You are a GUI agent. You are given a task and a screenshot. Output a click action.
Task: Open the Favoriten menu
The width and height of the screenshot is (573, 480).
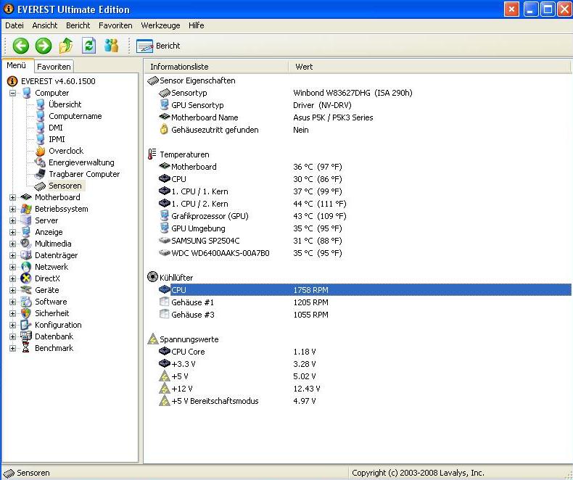pyautogui.click(x=115, y=25)
